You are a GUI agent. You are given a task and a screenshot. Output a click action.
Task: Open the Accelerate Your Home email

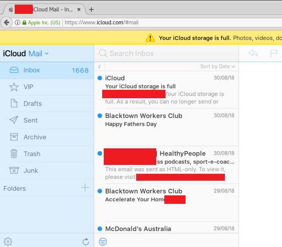coord(166,203)
